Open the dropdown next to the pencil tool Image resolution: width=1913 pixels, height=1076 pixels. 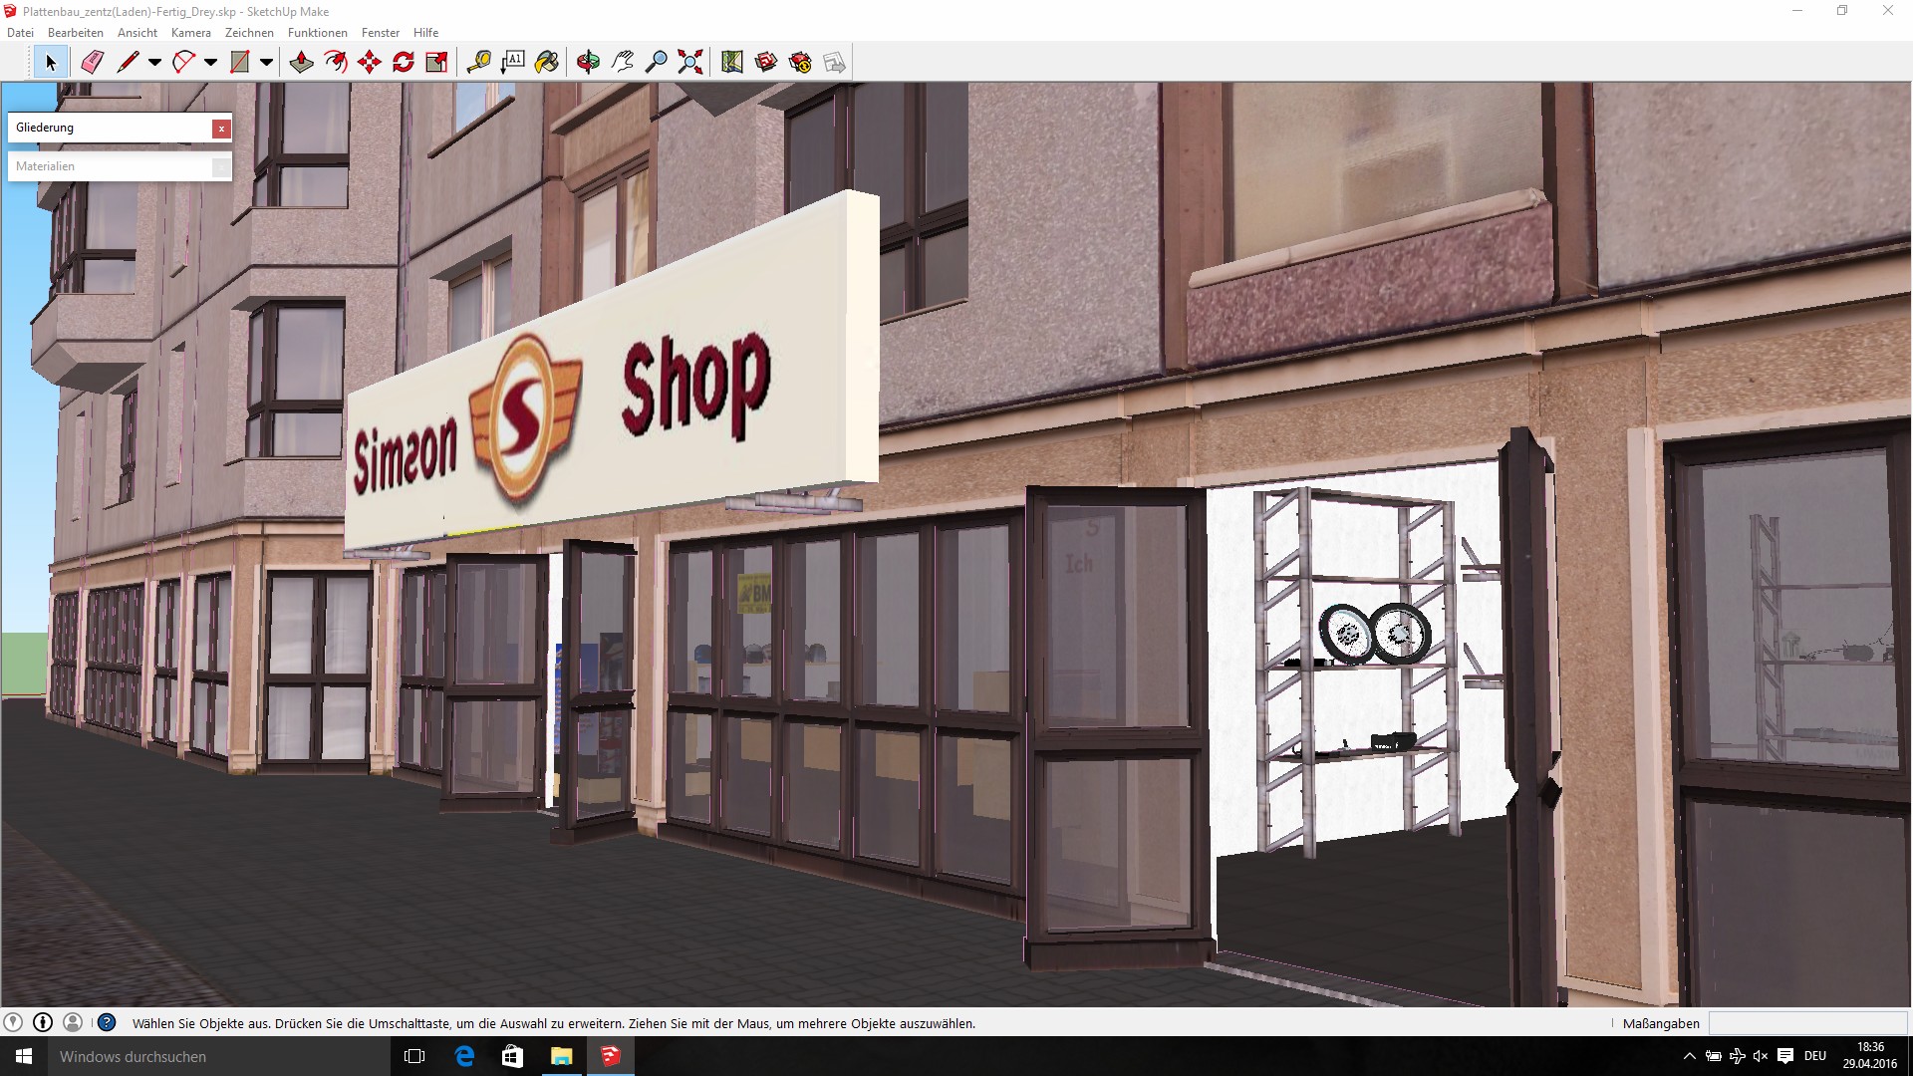[154, 63]
